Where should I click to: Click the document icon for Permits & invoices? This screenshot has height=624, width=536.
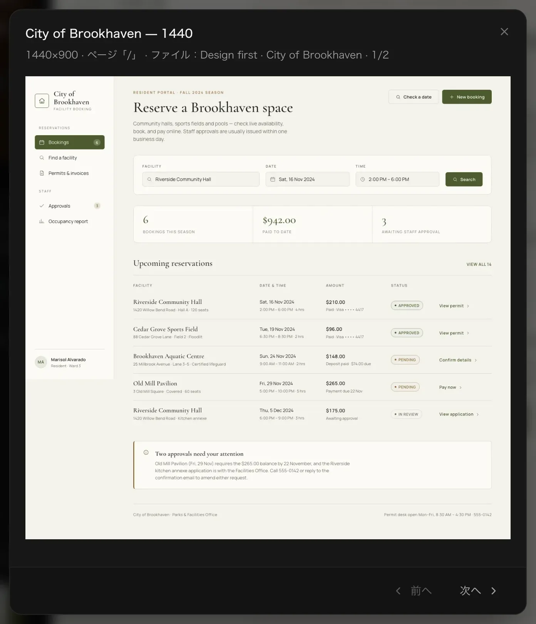[42, 173]
